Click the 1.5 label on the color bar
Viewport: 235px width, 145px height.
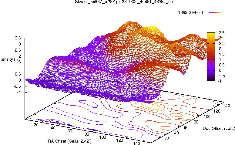pos(222,54)
